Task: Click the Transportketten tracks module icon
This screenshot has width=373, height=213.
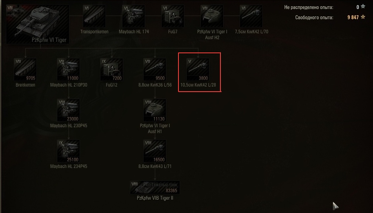Action: tap(94, 16)
